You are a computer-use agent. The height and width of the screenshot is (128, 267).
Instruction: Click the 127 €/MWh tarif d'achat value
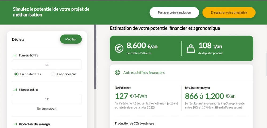coord(131,96)
